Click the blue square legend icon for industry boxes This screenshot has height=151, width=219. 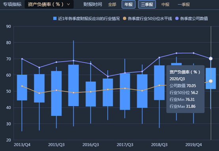55,19
